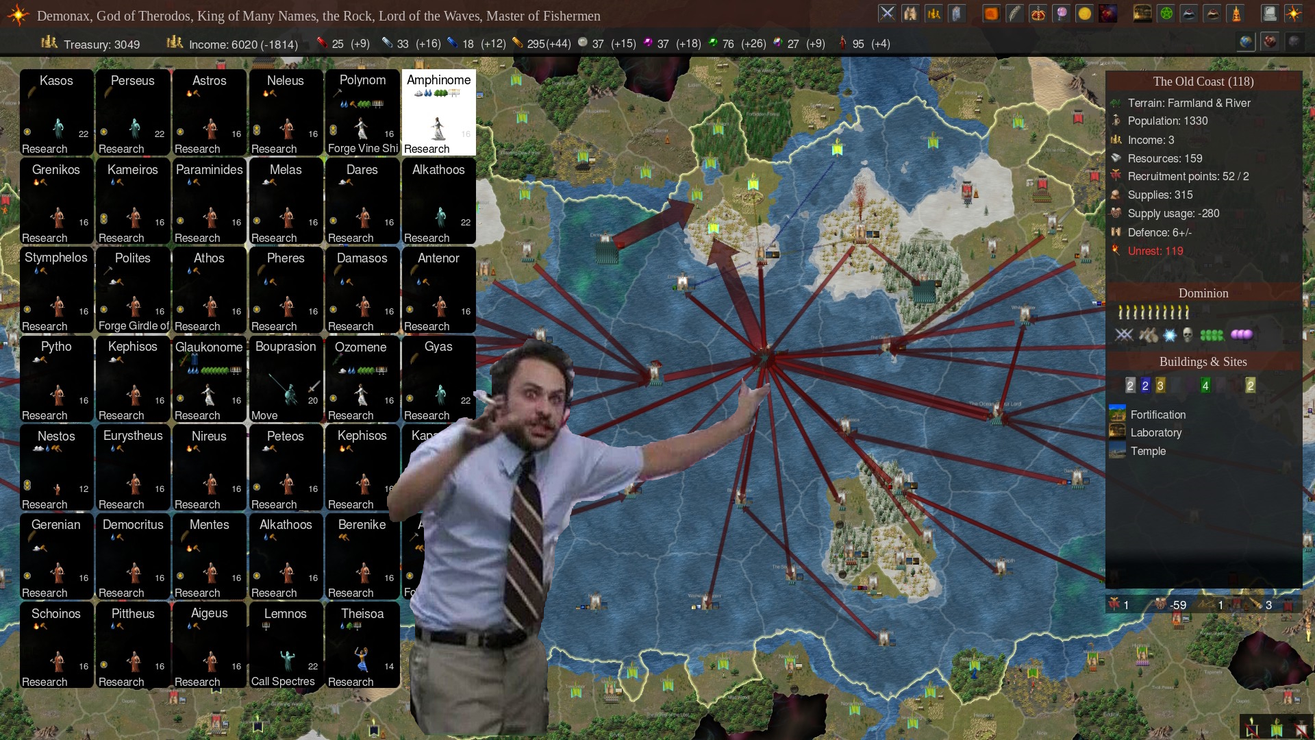Click Fortification in Buildings & Sites
1315x740 pixels.
(1157, 415)
